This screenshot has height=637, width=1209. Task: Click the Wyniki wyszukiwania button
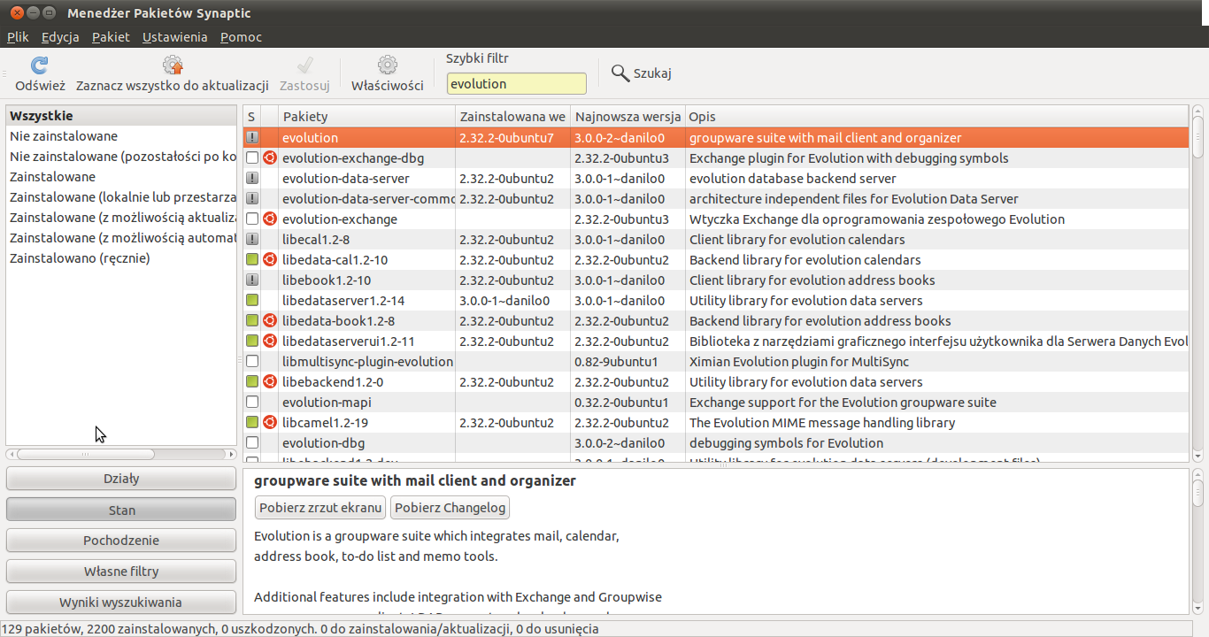121,602
